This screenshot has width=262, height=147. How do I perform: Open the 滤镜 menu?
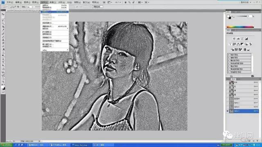pyautogui.click(x=53, y=2)
